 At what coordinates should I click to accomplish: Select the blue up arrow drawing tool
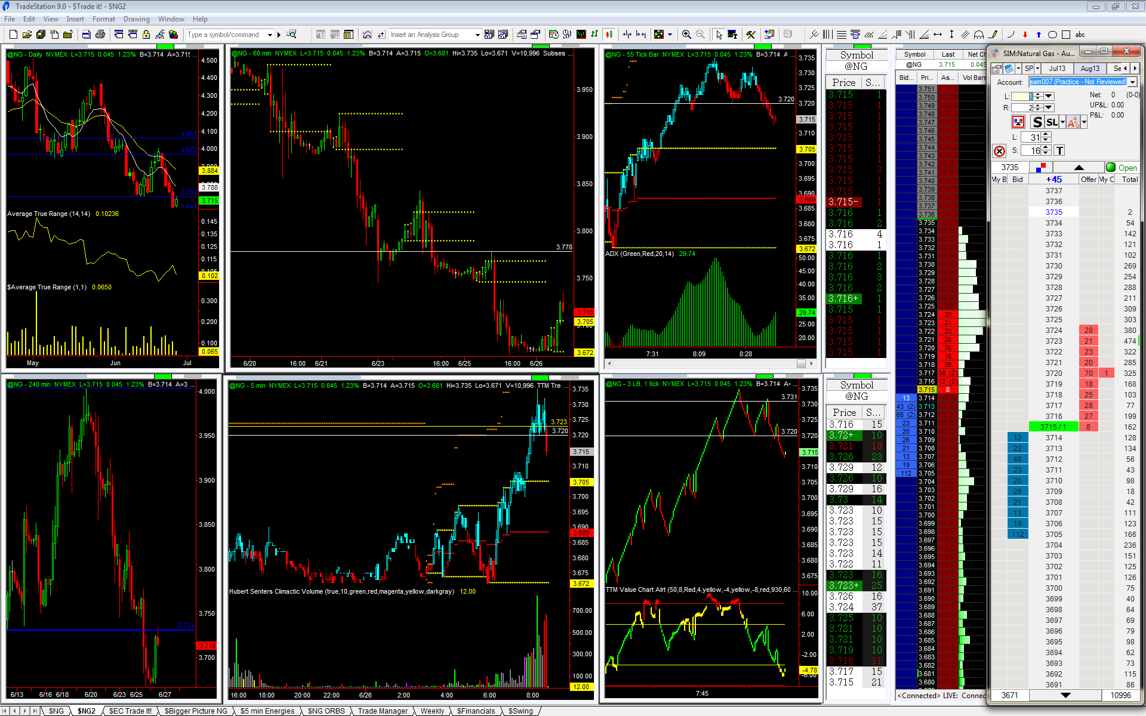pyautogui.click(x=1039, y=35)
